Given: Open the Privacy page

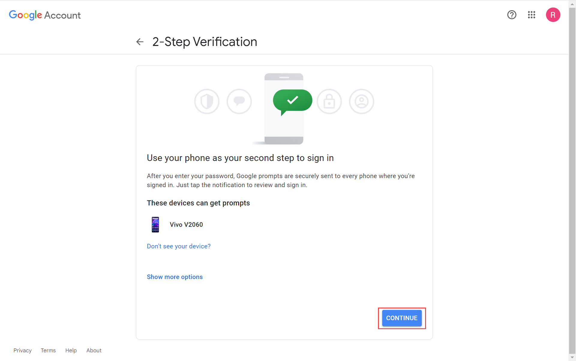Looking at the screenshot, I should pyautogui.click(x=22, y=350).
